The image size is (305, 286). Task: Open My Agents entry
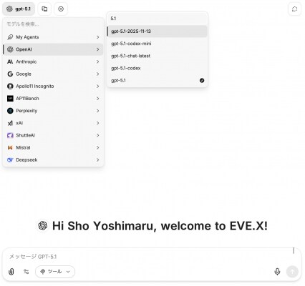(53, 37)
